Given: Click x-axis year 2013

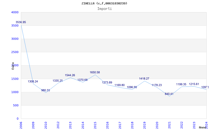Looking at the screenshot, I should tap(70, 125).
